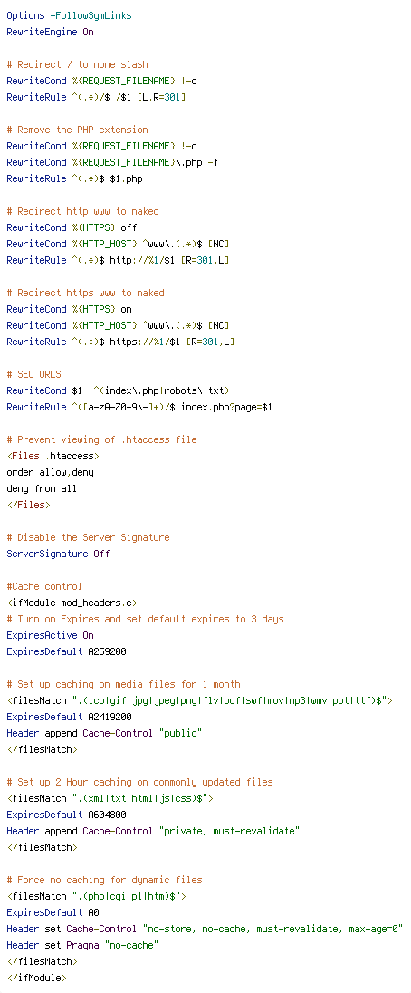Screen dimensions: 411x993
Task: Click the 'RewriteCond %{HTTPS} on' line
Action: 69,309
